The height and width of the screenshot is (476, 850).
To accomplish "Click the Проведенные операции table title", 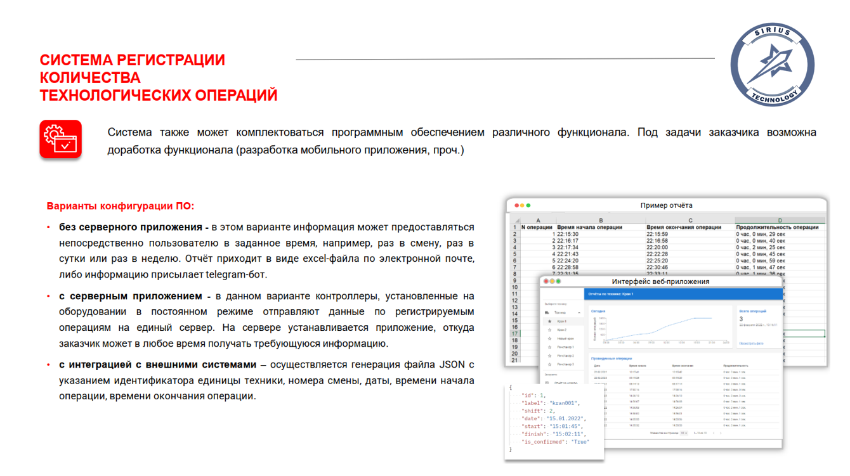I will pos(611,359).
